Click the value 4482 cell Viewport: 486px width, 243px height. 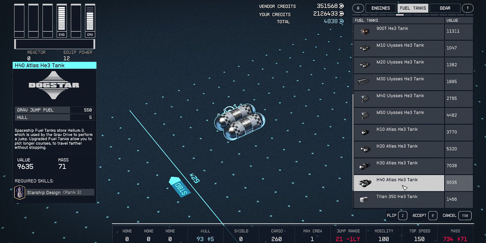coord(459,116)
